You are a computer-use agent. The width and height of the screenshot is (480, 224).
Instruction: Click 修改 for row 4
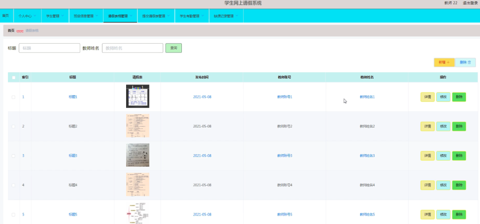443,185
